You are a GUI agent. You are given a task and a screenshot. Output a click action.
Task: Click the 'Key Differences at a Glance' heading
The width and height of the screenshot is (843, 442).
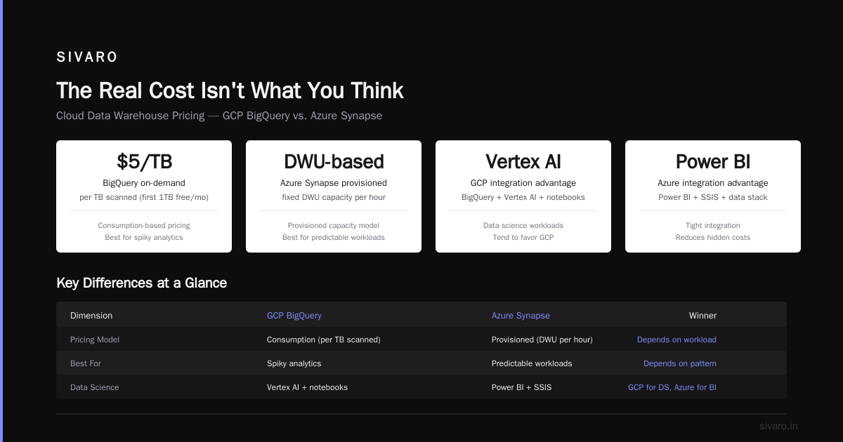point(141,283)
